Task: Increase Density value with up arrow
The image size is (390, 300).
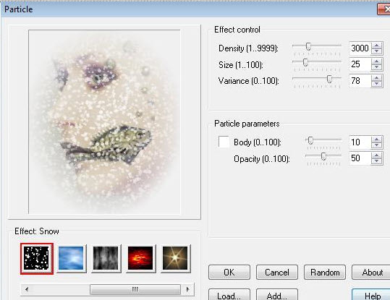Action: coord(377,46)
